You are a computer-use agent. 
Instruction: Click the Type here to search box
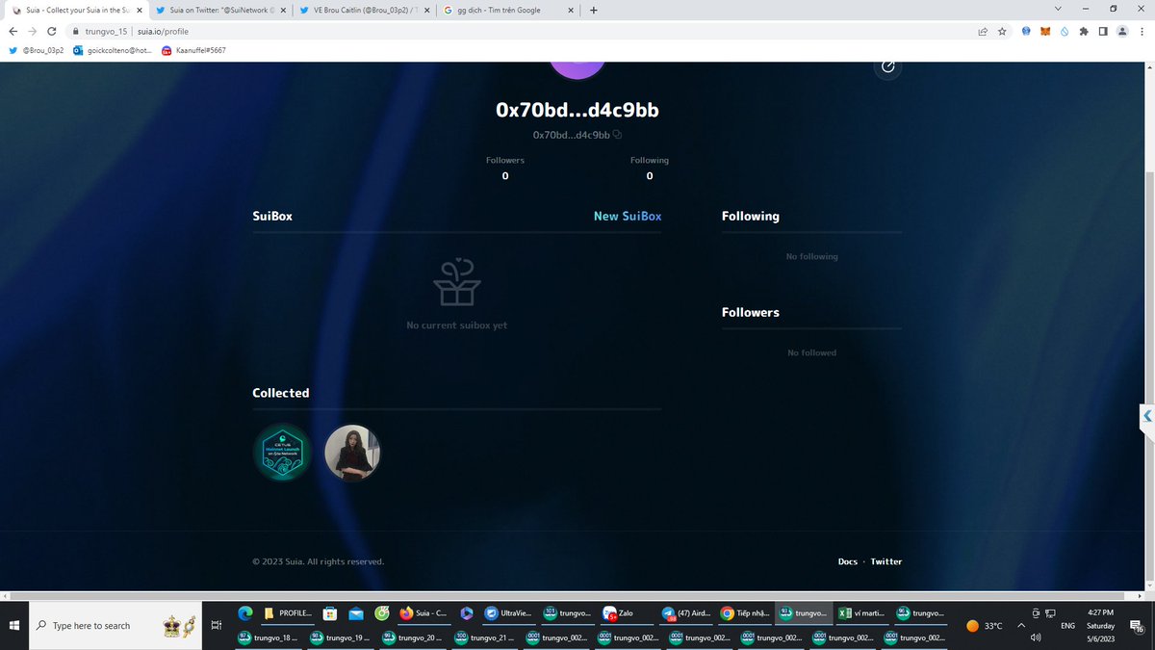click(x=115, y=625)
